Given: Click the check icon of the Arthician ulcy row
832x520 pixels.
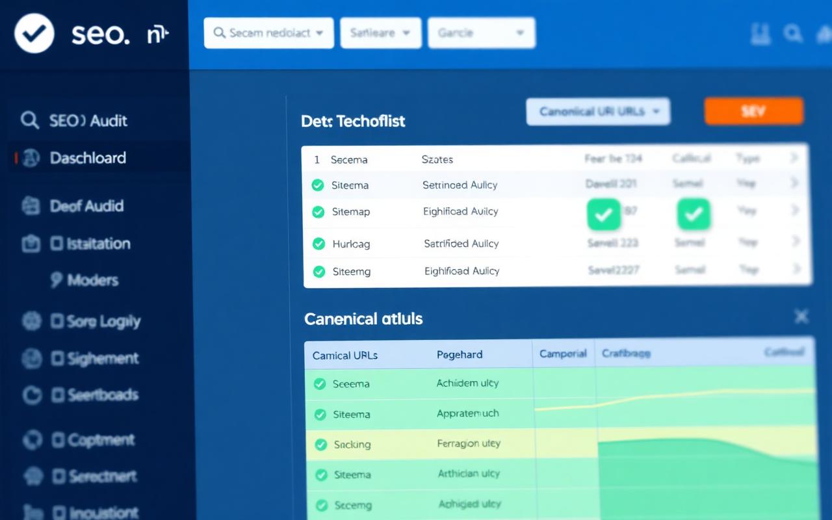Looking at the screenshot, I should click(321, 474).
